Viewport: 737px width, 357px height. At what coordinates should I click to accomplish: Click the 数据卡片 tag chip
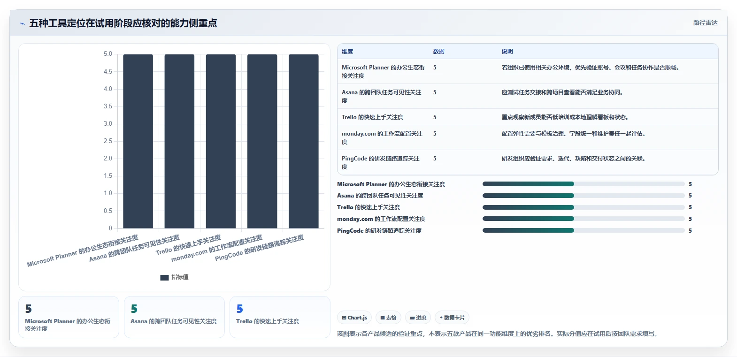click(452, 318)
